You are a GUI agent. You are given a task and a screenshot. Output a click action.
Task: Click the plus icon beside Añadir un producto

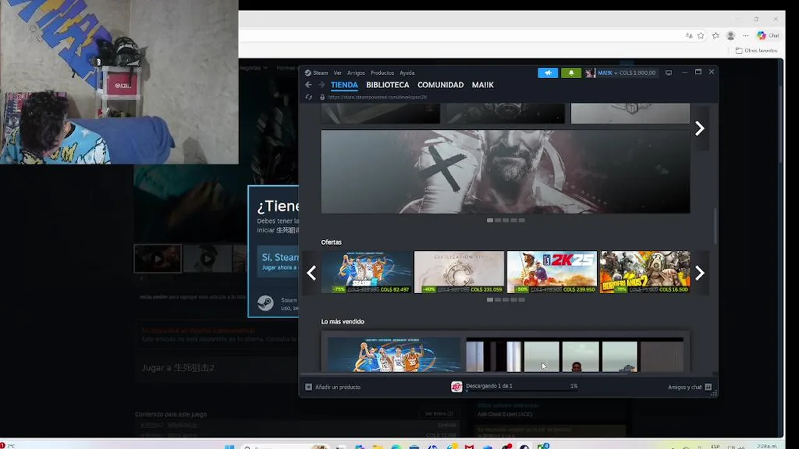click(308, 387)
